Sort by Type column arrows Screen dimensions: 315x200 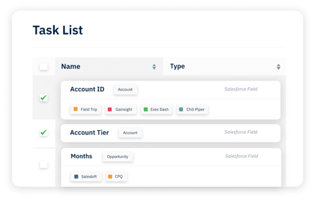pyautogui.click(x=278, y=67)
